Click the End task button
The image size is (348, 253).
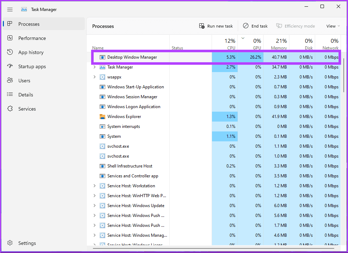point(255,26)
